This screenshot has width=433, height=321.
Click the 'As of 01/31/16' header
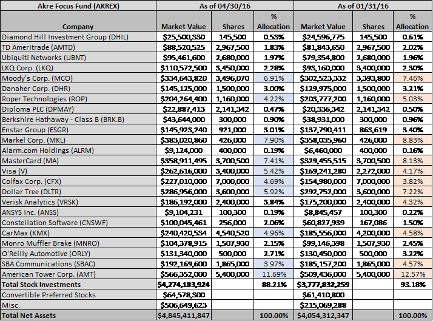(363, 6)
